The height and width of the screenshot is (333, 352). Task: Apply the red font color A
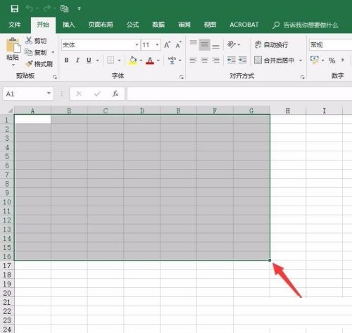[150, 61]
